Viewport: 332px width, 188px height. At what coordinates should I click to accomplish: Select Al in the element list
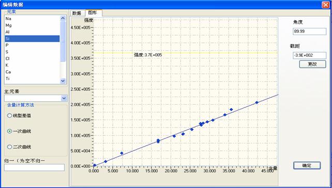[x=33, y=32]
